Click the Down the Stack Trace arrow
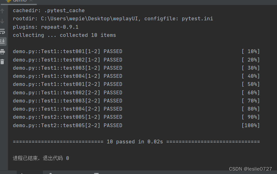The height and width of the screenshot is (174, 277). coord(2,21)
